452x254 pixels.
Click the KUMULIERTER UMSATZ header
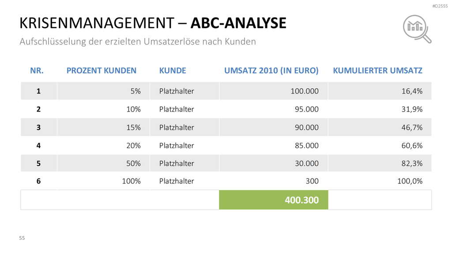pyautogui.click(x=378, y=71)
